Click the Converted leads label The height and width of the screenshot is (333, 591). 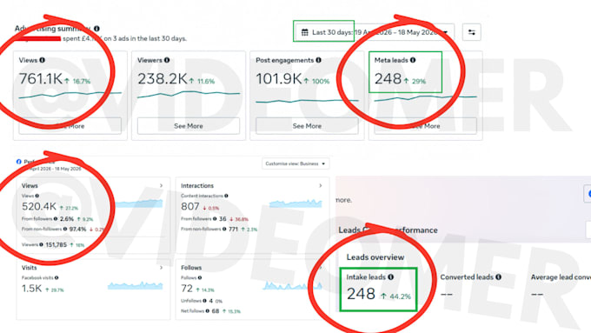467,276
